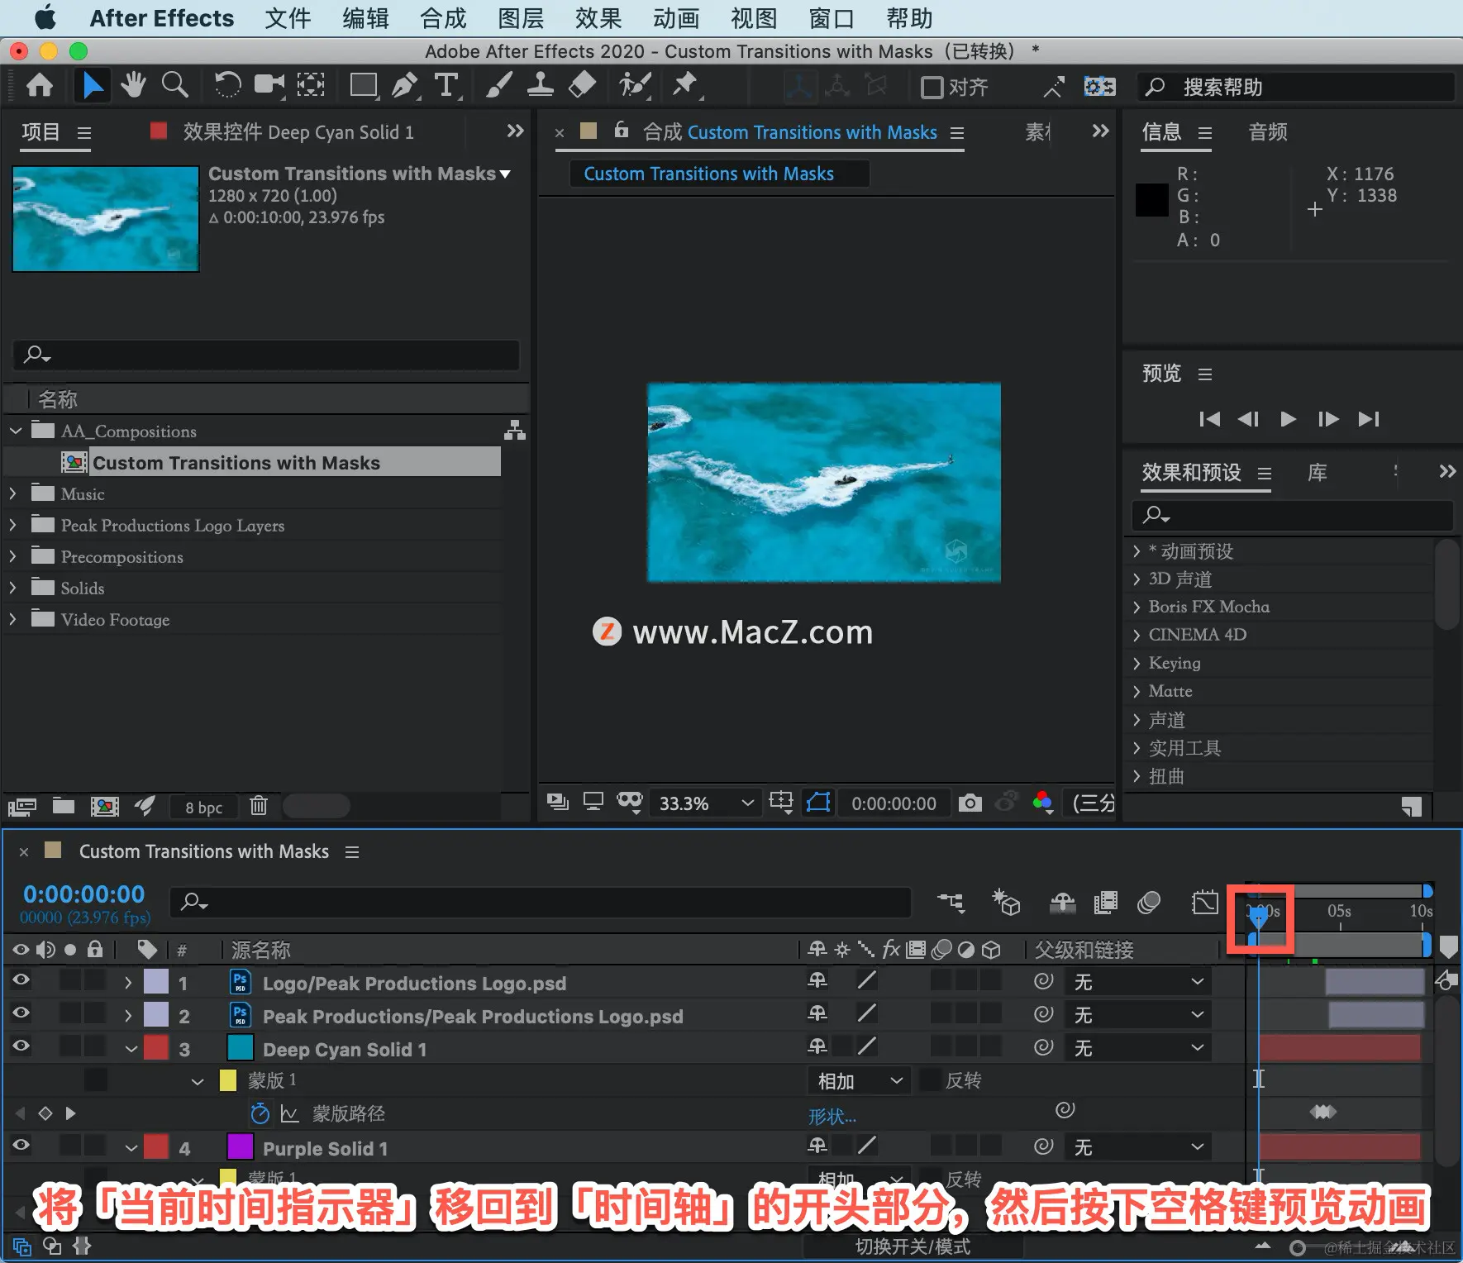This screenshot has height=1263, width=1463.
Task: Create a new folder in Project panel
Action: pyautogui.click(x=64, y=806)
